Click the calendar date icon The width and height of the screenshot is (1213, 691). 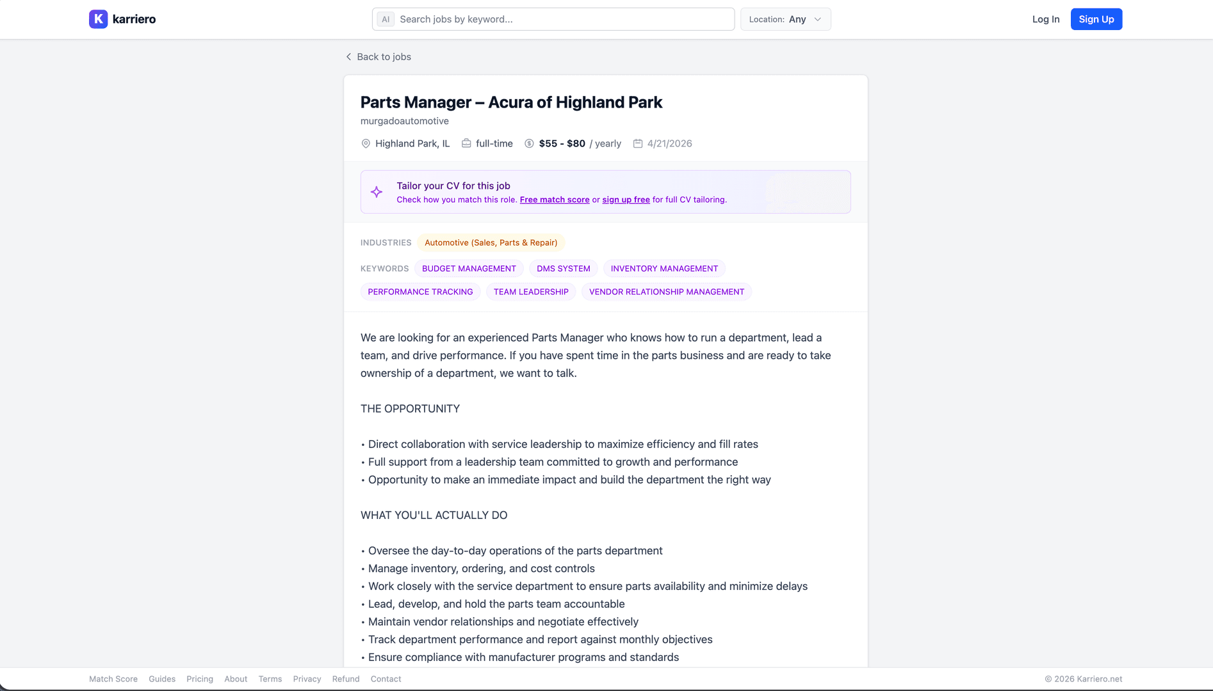[x=638, y=143]
